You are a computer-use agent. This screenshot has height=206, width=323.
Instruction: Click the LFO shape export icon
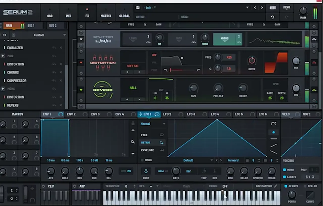tap(274, 124)
